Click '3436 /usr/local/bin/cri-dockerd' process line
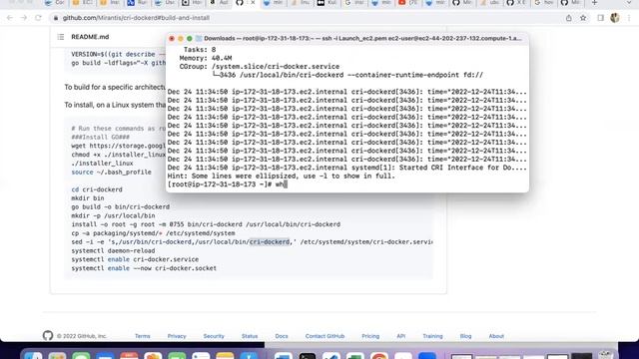This screenshot has height=359, width=639. (x=347, y=75)
